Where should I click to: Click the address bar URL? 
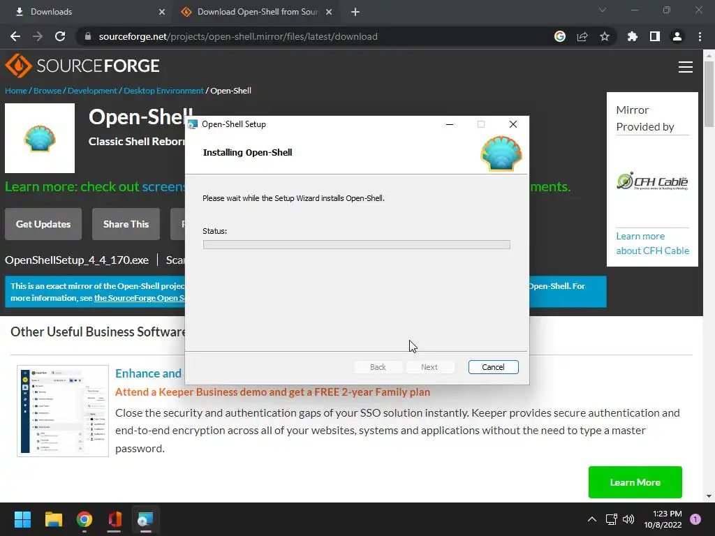238,36
